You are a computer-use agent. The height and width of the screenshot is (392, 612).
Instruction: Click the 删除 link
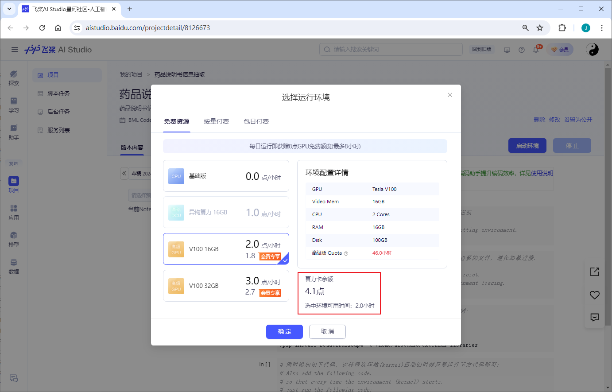pyautogui.click(x=539, y=120)
